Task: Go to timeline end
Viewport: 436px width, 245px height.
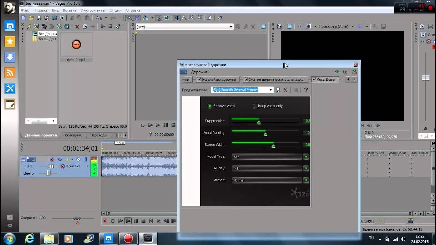Action: pyautogui.click(x=158, y=221)
